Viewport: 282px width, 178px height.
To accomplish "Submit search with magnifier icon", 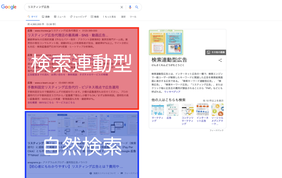I will 137,7.
